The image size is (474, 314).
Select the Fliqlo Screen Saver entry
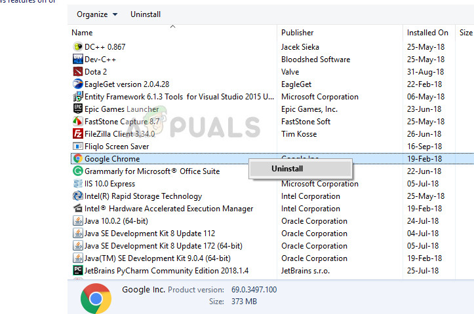(x=117, y=147)
